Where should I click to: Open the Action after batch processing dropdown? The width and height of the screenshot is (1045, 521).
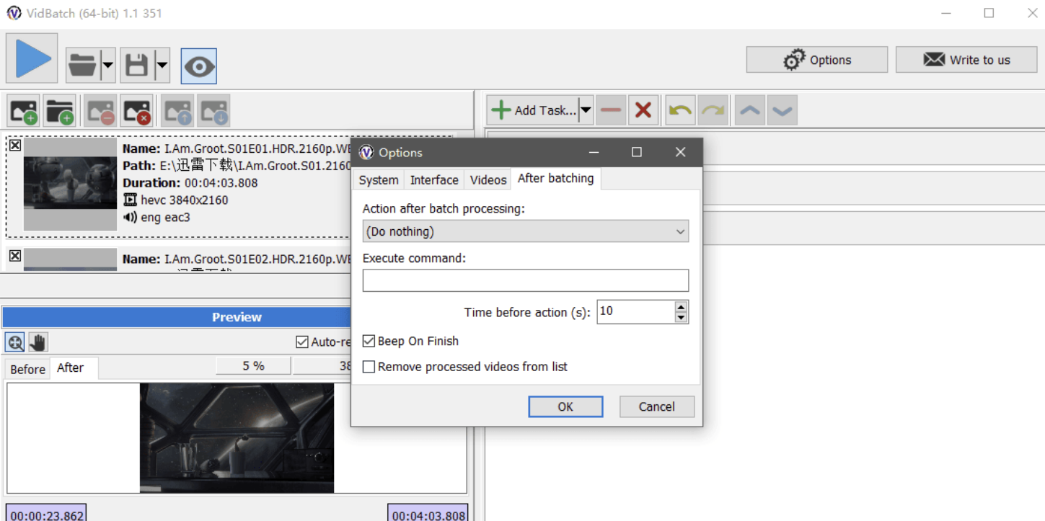525,231
